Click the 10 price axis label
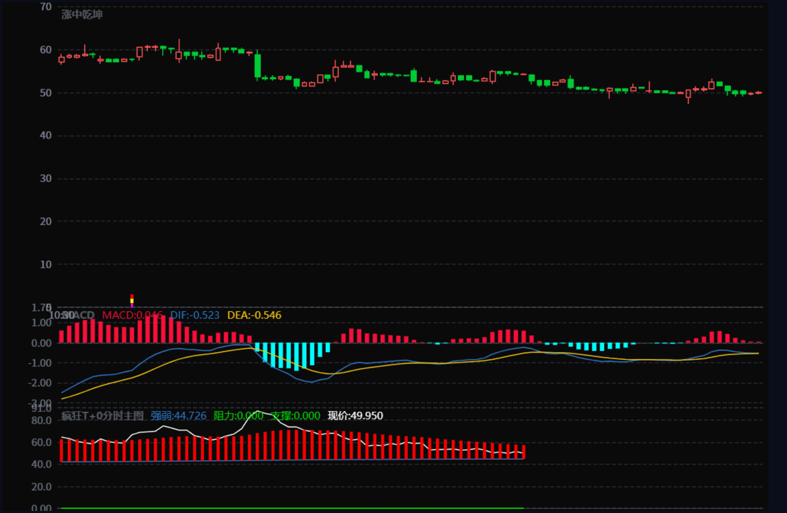This screenshot has width=787, height=513. (46, 264)
